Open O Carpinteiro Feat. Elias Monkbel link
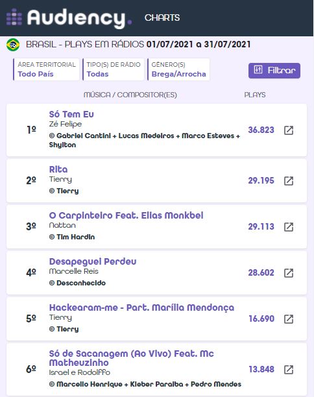The height and width of the screenshot is (397, 314). click(x=126, y=215)
